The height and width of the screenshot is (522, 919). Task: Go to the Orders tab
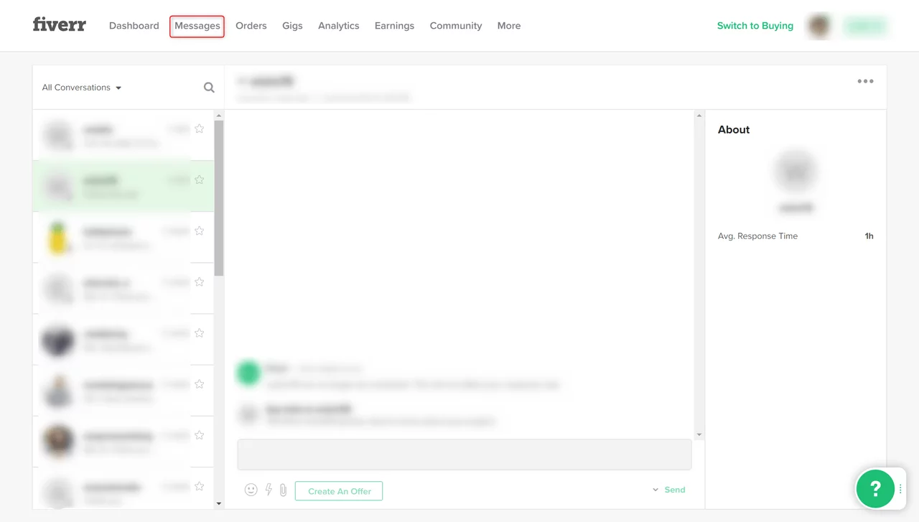pos(251,26)
